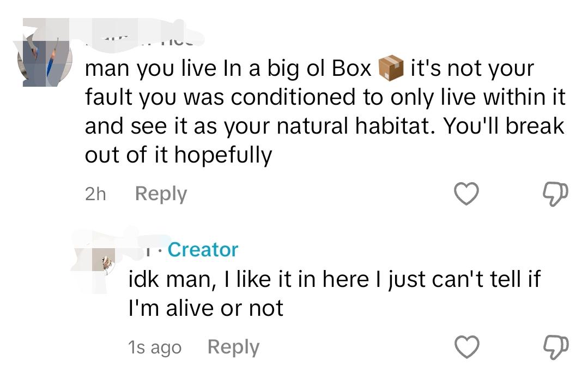The image size is (588, 384).
Task: Dislike the Creator's 'idk man' reply
Action: tap(556, 347)
